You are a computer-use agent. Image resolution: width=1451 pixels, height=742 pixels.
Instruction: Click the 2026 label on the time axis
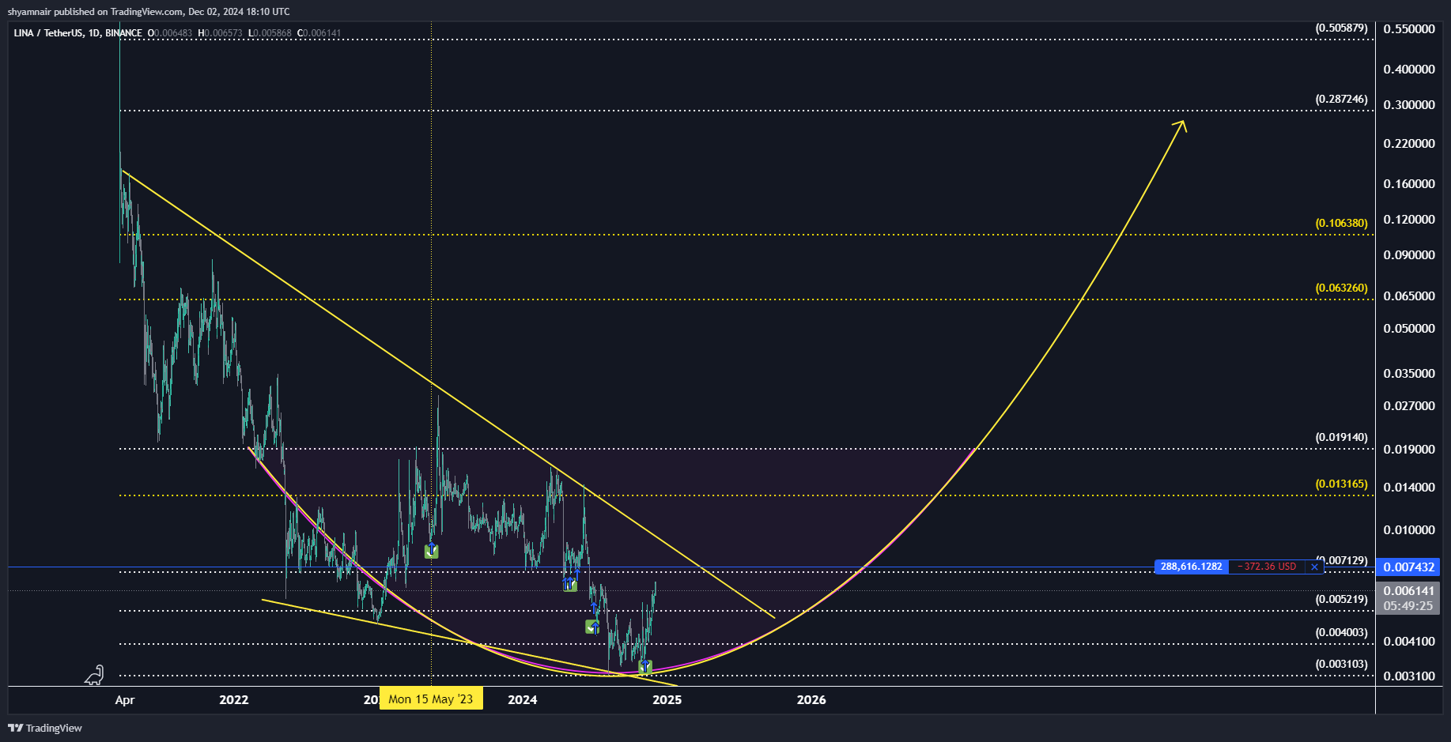pyautogui.click(x=811, y=699)
